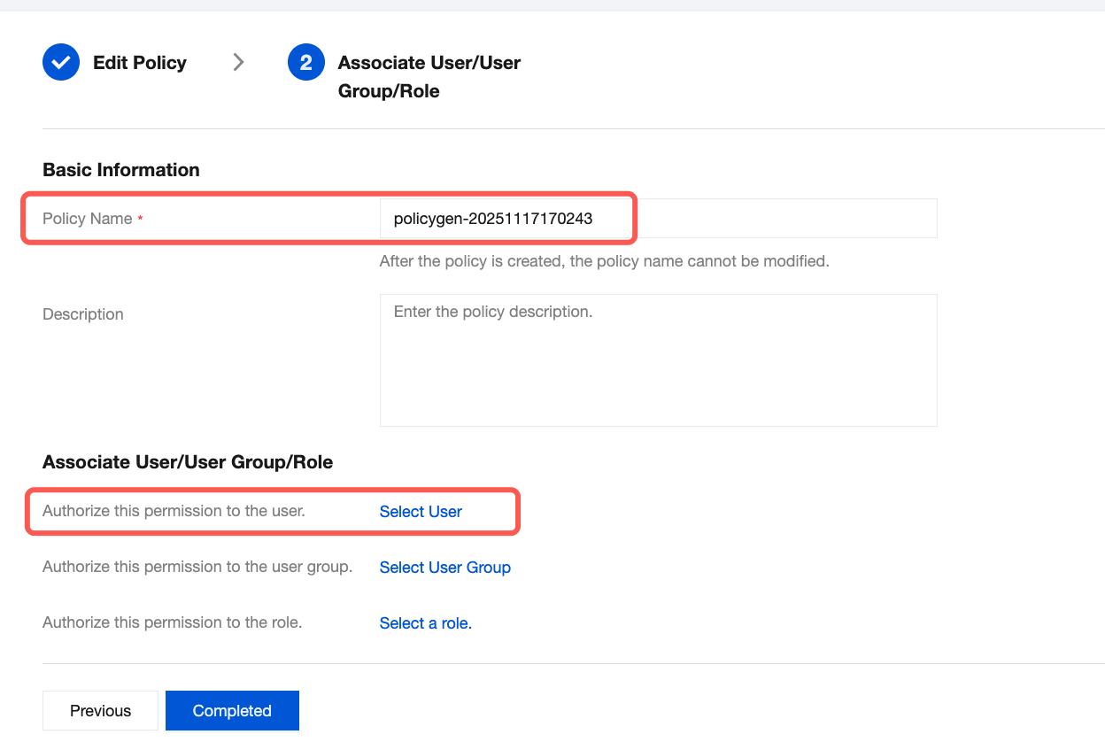Open the Select User Group link

tap(444, 568)
